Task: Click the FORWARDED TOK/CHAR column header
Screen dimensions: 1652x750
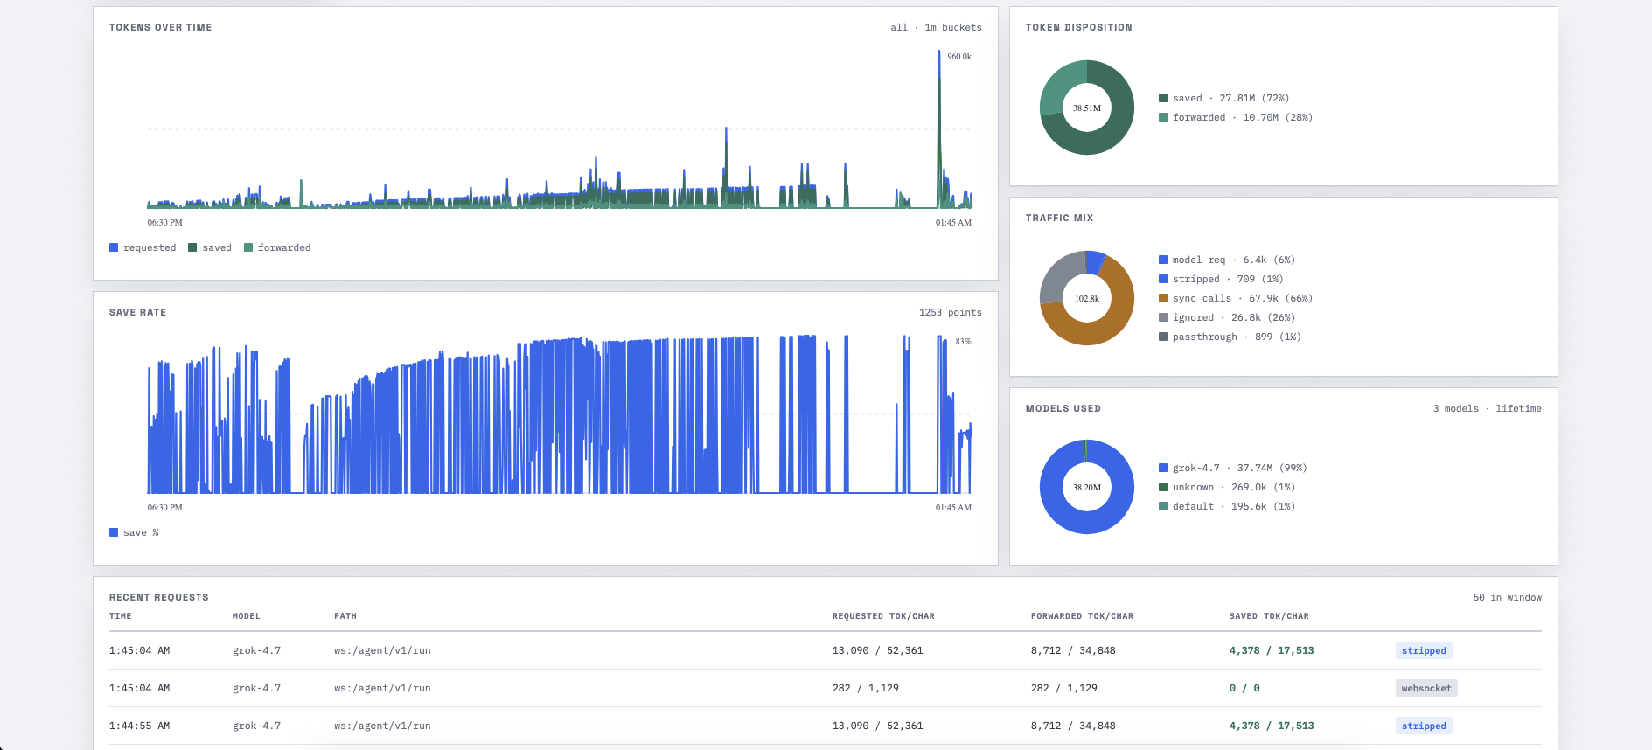Action: click(1082, 616)
